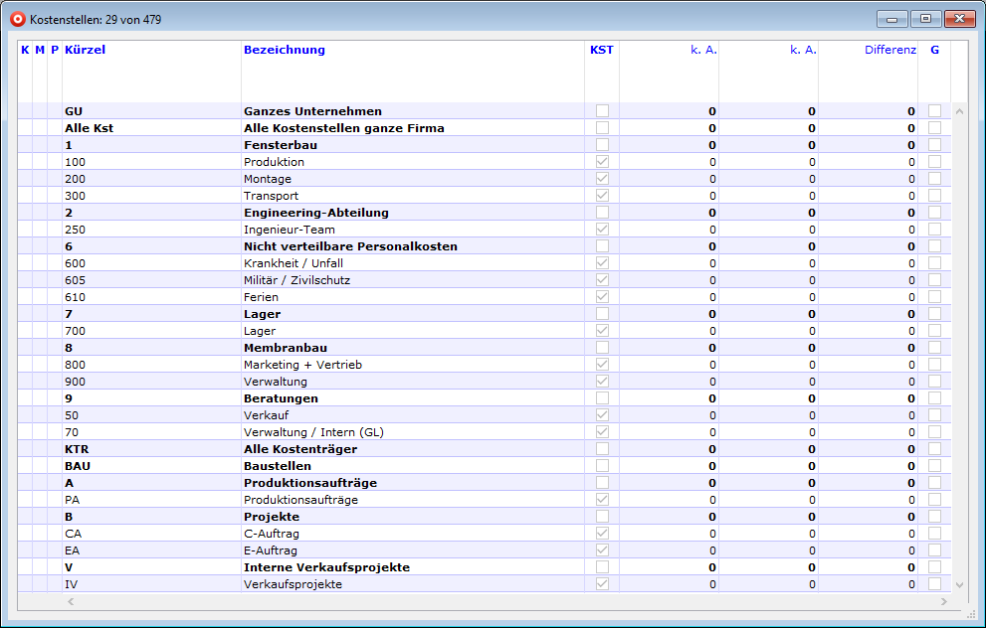The width and height of the screenshot is (986, 628).
Task: Maximize the Kostenstellen window
Action: pyautogui.click(x=925, y=19)
